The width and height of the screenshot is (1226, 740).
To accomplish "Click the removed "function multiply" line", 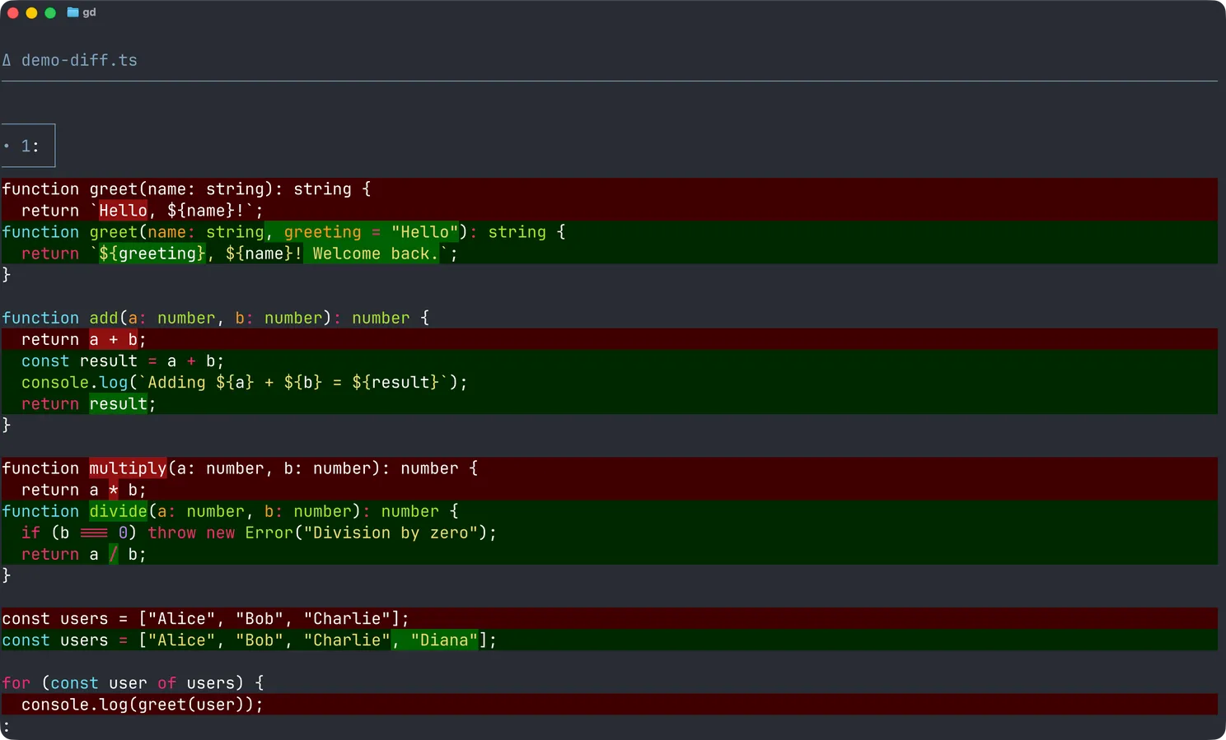I will tap(610, 468).
